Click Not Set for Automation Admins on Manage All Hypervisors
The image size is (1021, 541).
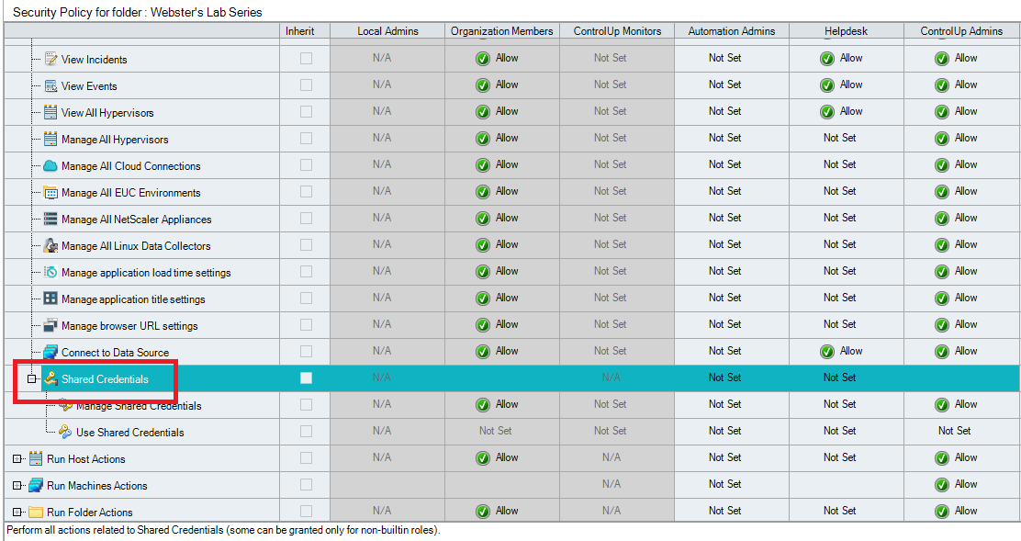point(724,138)
